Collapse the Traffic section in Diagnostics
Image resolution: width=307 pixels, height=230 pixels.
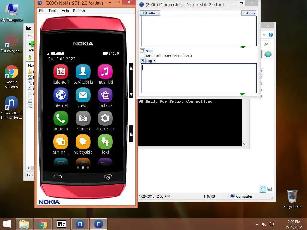point(142,13)
